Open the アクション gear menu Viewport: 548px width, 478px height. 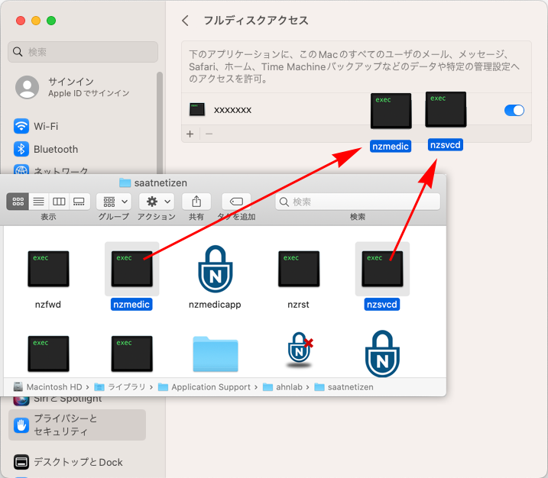pos(157,202)
